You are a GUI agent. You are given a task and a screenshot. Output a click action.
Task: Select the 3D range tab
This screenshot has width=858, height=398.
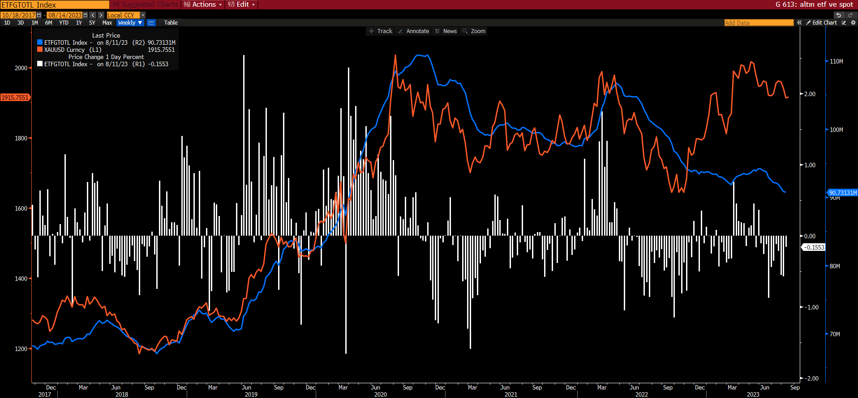[21, 22]
